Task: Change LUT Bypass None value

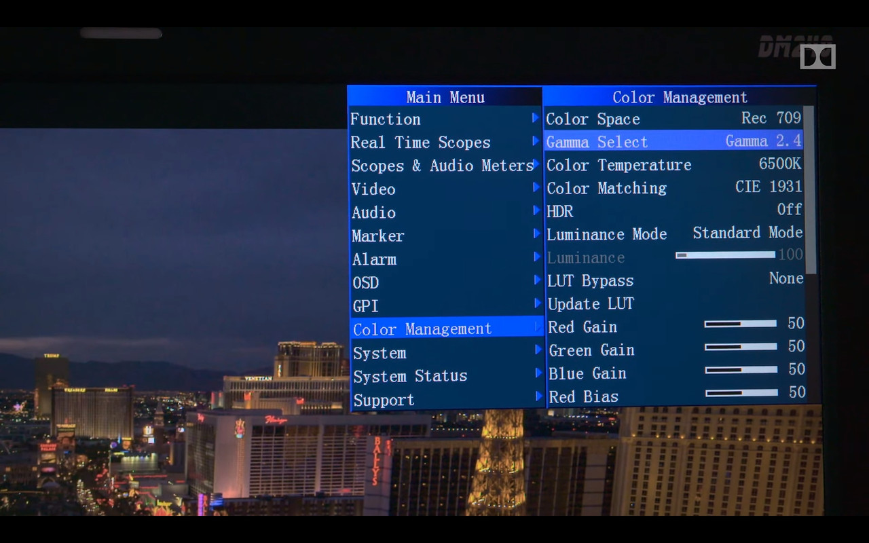Action: [x=786, y=278]
